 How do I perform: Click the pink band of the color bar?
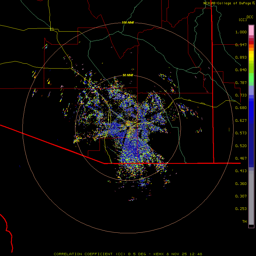251,30
